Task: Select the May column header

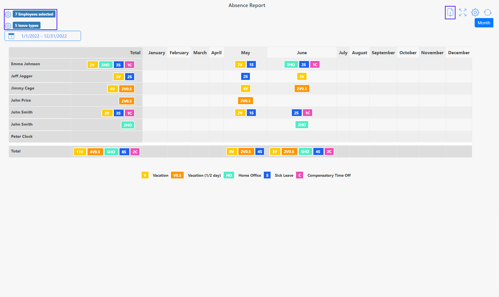Action: click(x=245, y=53)
